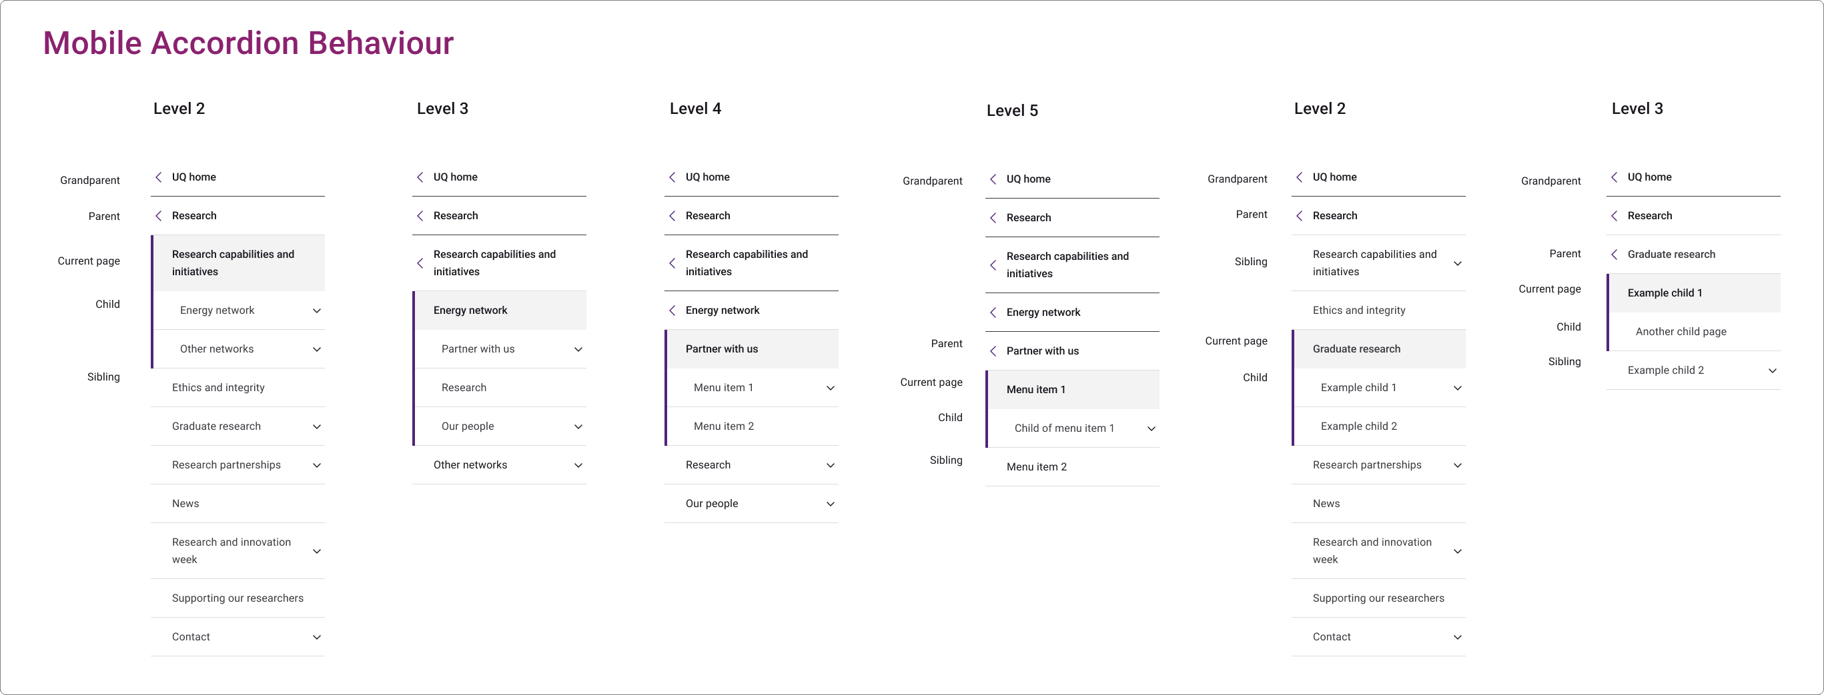Click Energy network back chevron in Level 5 column
Screen dimensions: 1824x695
993,313
